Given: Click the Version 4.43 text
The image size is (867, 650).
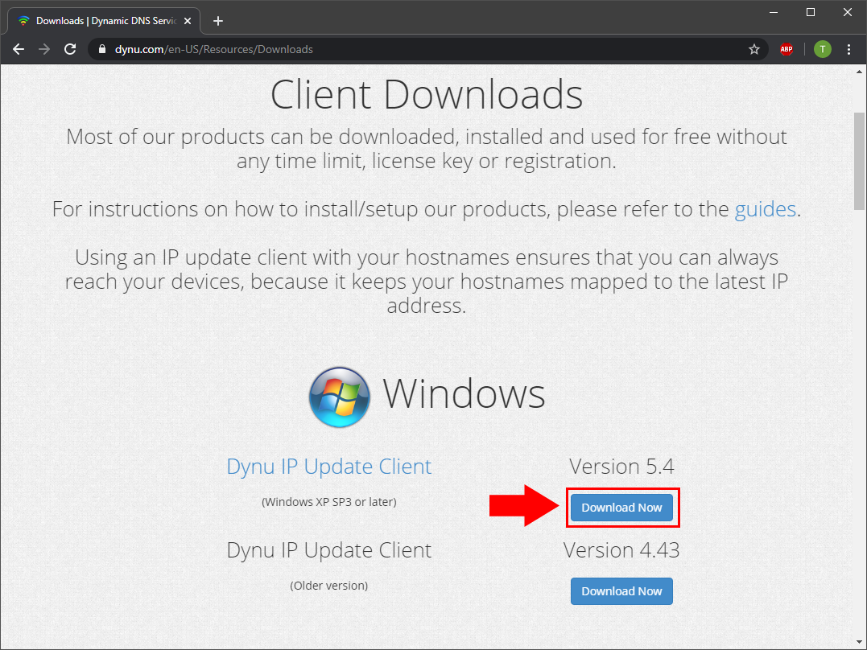Looking at the screenshot, I should [621, 550].
